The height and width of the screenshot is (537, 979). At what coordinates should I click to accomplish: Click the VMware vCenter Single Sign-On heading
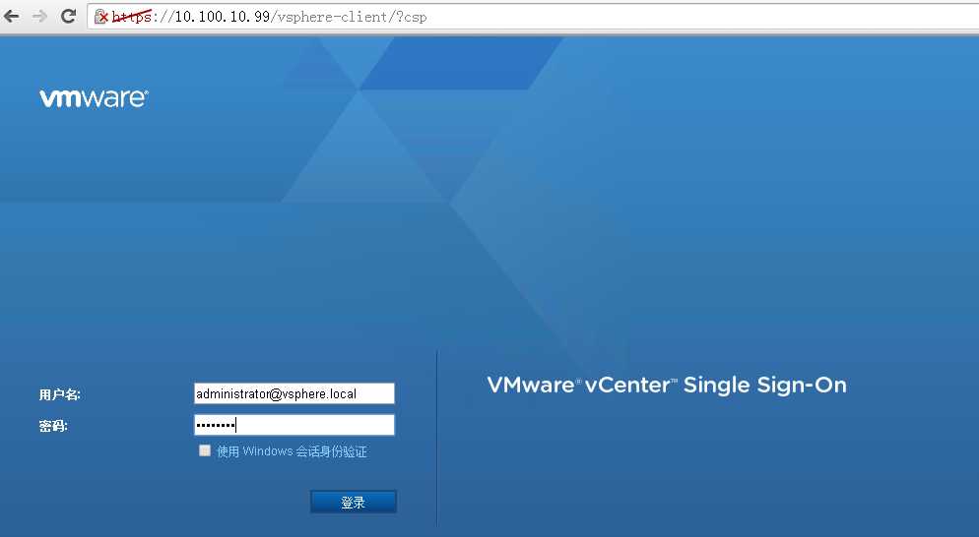pos(667,385)
